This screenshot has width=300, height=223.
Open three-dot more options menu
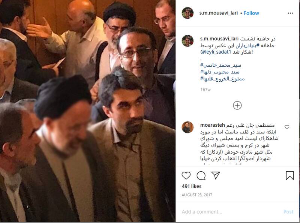[x=290, y=13]
